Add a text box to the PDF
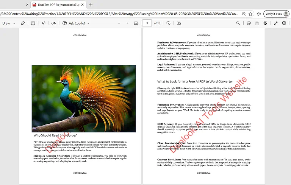This screenshot has width=291, height=185. point(33,23)
